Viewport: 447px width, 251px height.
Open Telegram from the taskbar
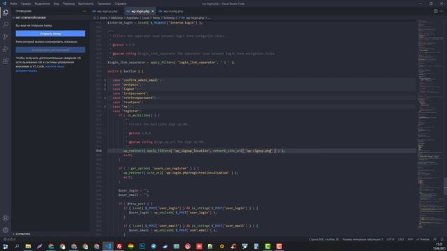click(154, 246)
